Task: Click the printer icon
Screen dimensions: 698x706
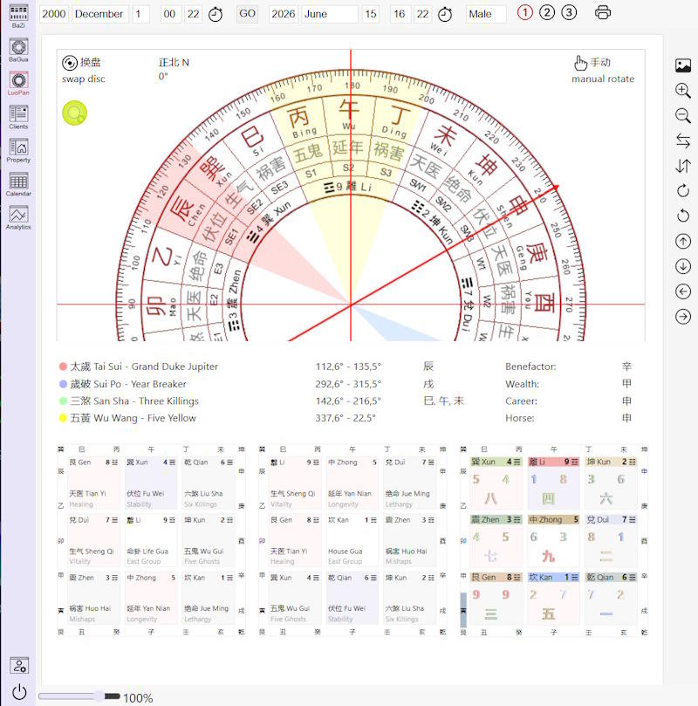Action: point(603,12)
